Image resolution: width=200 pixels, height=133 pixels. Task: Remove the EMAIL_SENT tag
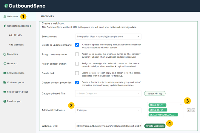coord(165,105)
